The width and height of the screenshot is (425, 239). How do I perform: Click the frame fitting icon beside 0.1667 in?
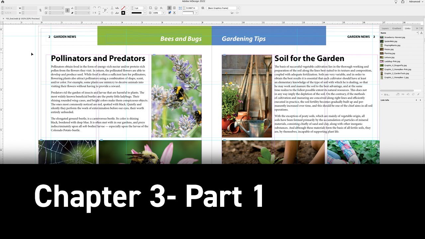pos(180,8)
